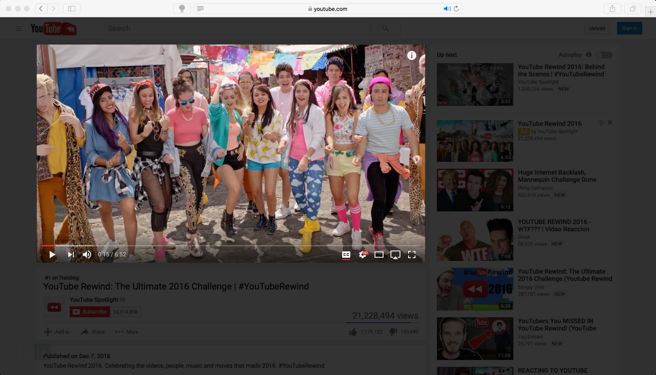Play the video with the play button
The image size is (656, 375).
click(52, 255)
